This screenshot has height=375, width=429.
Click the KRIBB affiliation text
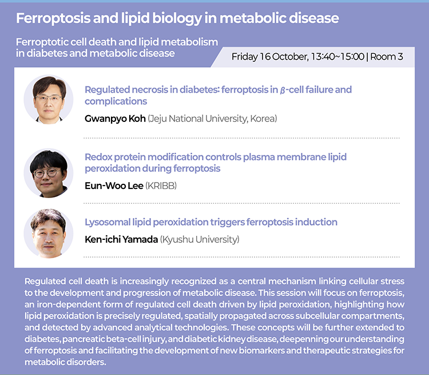161,185
